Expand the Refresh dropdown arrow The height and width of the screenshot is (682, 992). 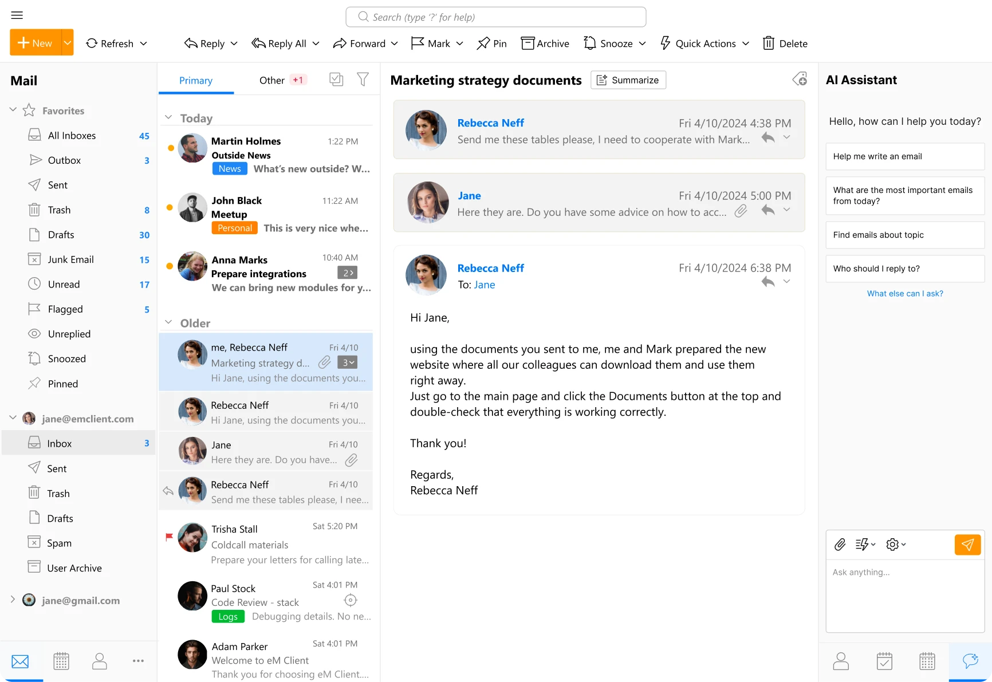coord(143,44)
